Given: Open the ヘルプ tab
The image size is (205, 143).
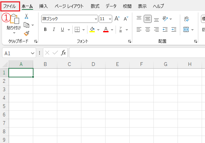Looking at the screenshot, I should 158,6.
